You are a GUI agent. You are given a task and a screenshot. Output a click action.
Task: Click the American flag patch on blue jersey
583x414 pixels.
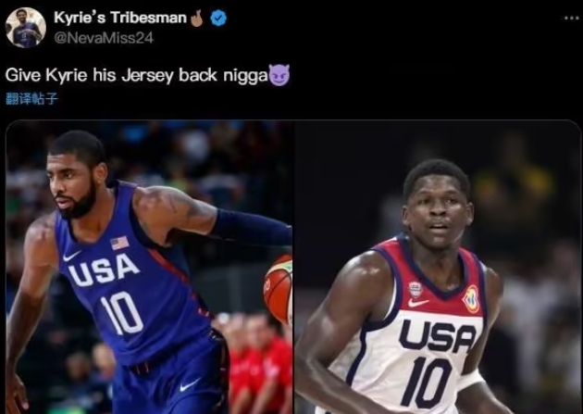(x=119, y=243)
